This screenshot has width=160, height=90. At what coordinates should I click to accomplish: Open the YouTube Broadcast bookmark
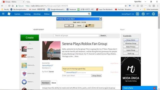pyautogui.click(x=123, y=9)
